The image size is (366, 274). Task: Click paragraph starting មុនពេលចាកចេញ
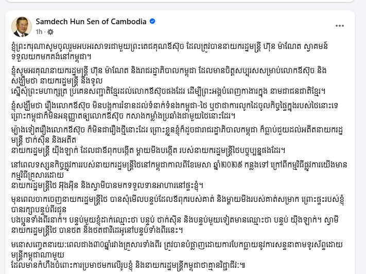pos(178,215)
